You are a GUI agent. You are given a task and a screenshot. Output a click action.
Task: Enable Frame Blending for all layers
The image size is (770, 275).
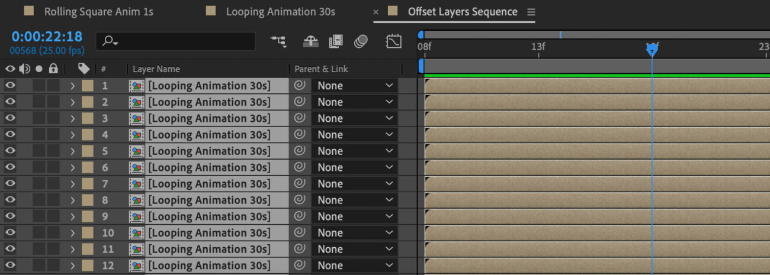pos(336,41)
